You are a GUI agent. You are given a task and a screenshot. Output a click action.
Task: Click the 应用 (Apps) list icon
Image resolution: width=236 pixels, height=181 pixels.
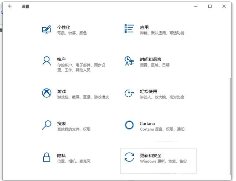(x=129, y=29)
